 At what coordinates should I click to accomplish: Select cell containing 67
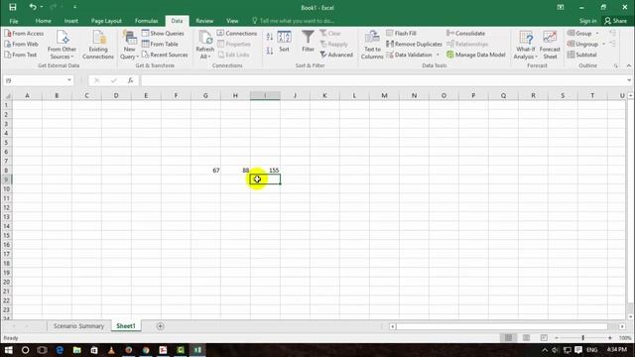(x=205, y=171)
